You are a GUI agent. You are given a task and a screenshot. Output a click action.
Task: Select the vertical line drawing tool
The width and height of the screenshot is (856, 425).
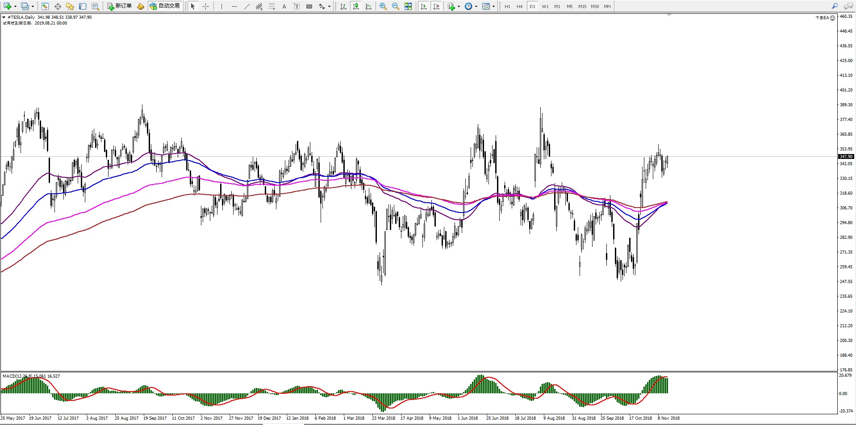(x=221, y=6)
